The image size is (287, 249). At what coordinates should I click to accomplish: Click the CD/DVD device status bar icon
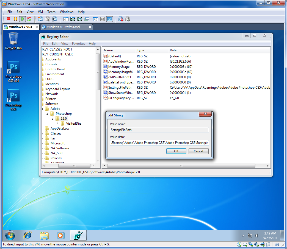coord(239,244)
